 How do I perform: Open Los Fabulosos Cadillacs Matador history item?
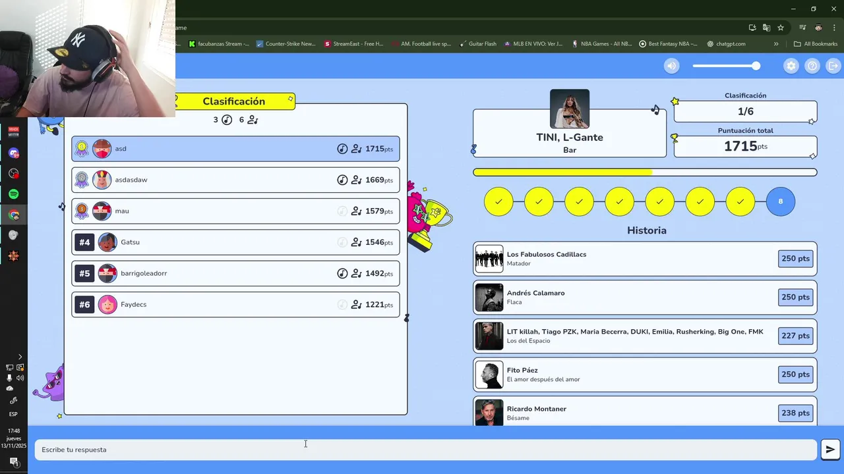[x=645, y=259]
